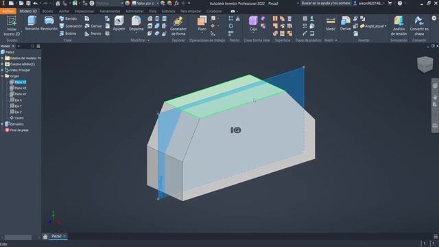
Task: Click the home icon beside document tabs
Action: [x=45, y=237]
